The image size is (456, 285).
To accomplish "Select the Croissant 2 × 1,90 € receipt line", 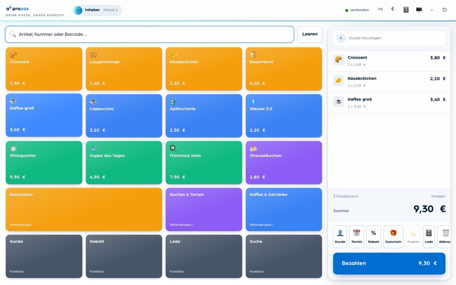I will click(x=389, y=61).
